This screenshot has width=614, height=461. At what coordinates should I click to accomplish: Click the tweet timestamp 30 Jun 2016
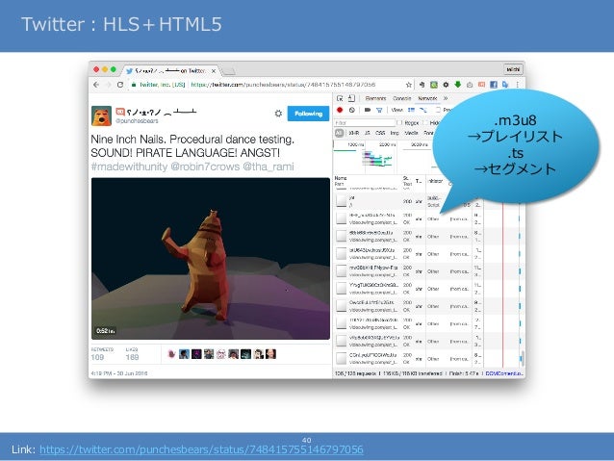(119, 373)
